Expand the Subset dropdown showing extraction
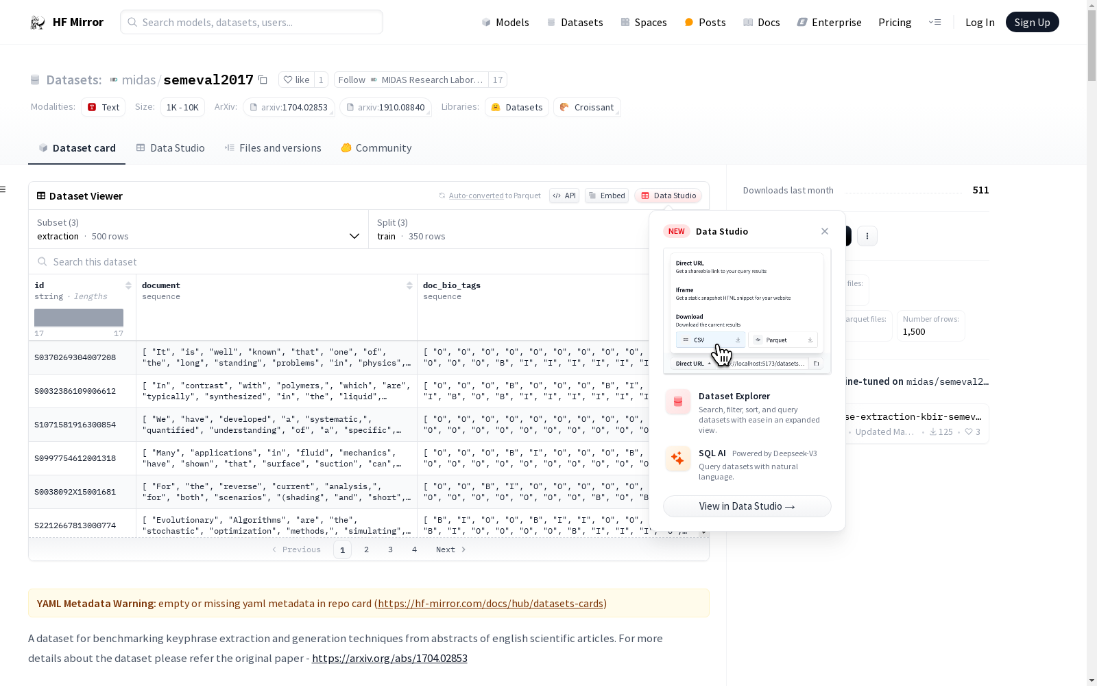This screenshot has width=1097, height=686. tap(199, 229)
